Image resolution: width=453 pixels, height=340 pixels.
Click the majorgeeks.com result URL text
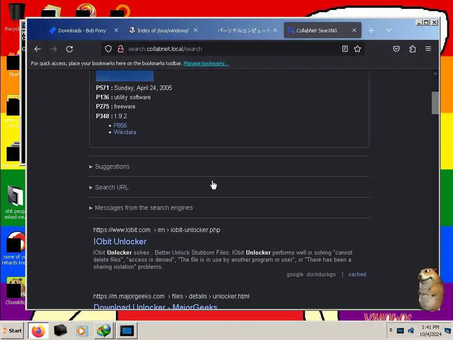pos(171,296)
